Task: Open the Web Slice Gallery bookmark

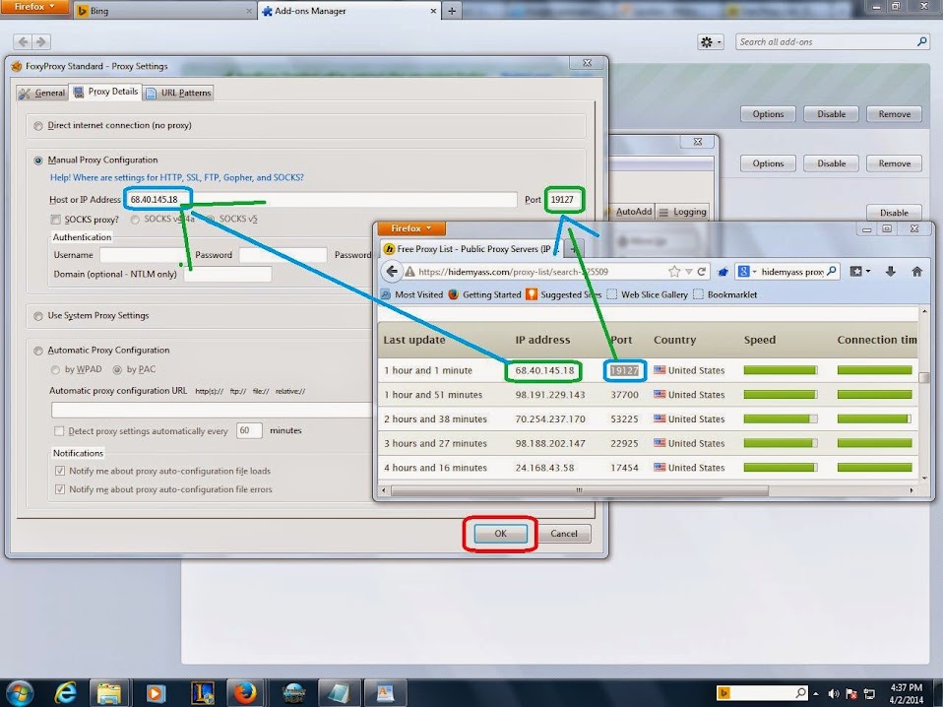Action: click(x=647, y=294)
